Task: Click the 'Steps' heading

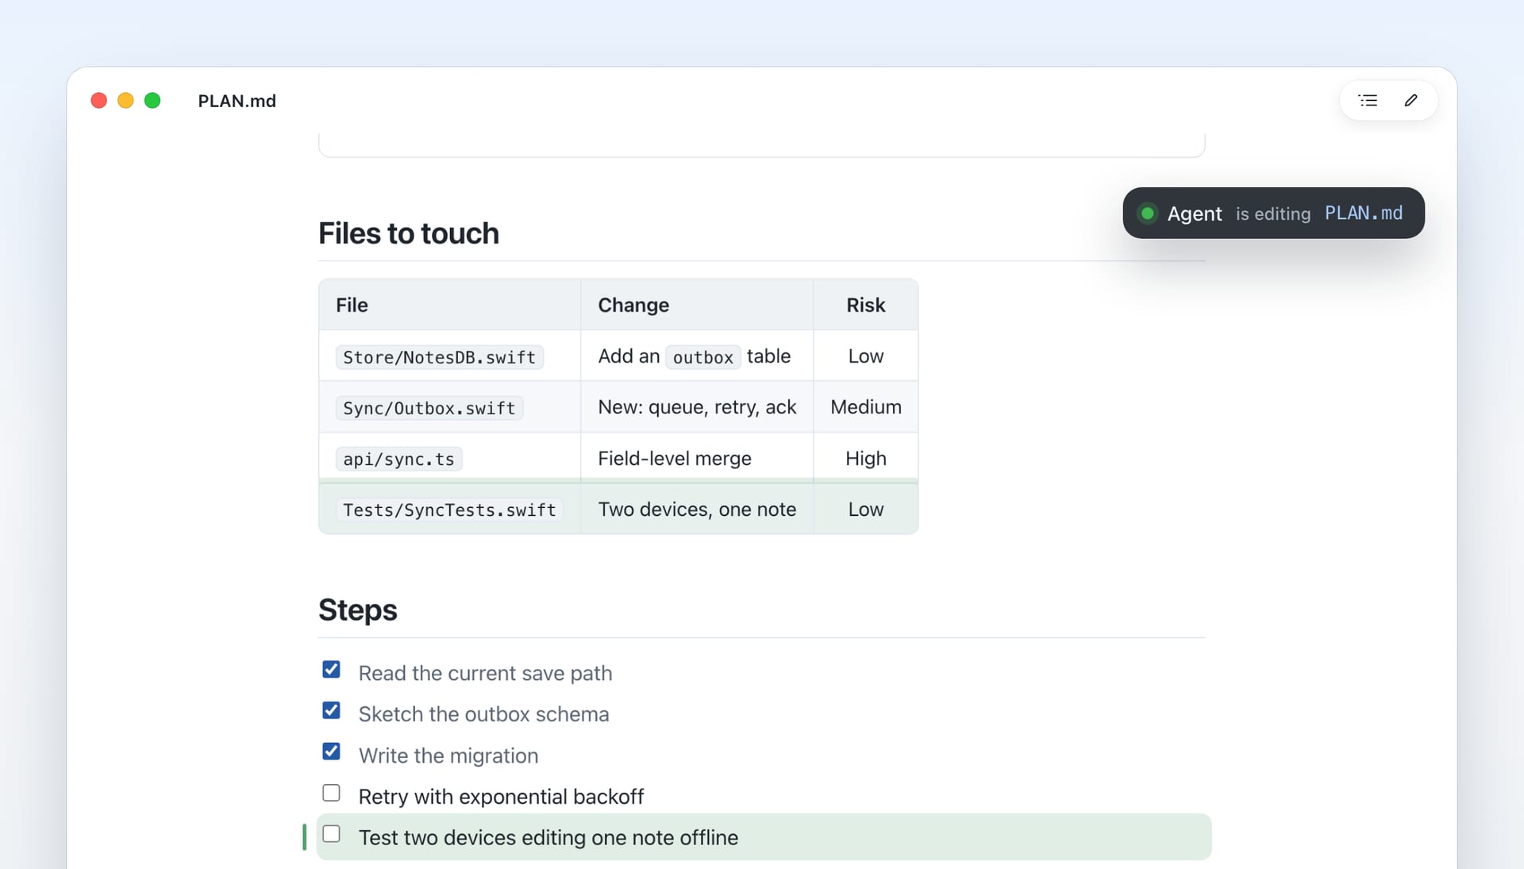Action: [357, 609]
